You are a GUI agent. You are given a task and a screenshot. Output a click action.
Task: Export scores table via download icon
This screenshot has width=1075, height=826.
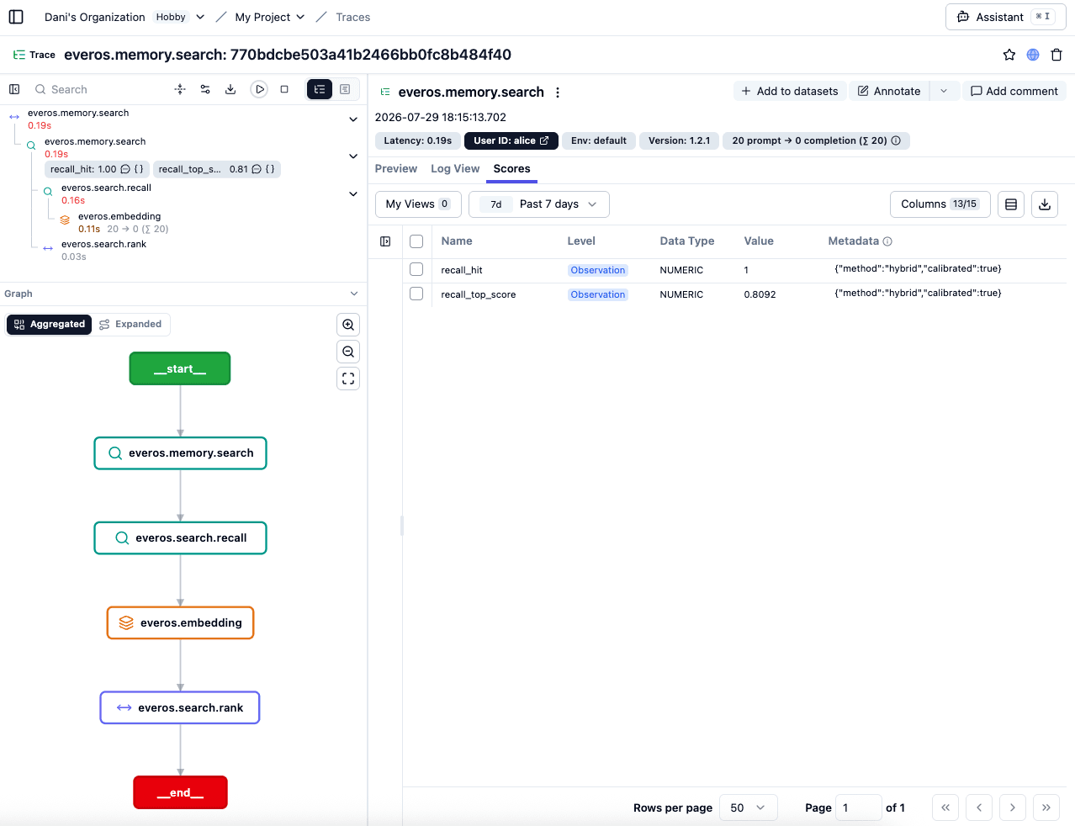pos(1045,204)
